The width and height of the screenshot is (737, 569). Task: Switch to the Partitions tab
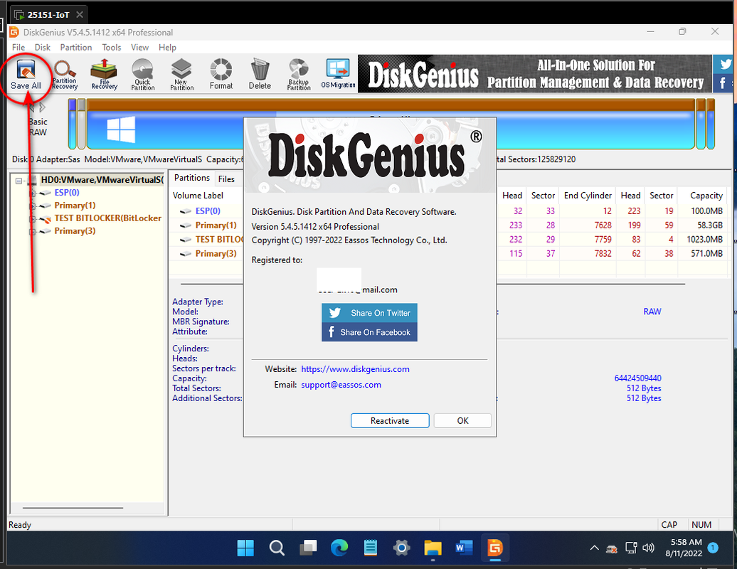[192, 178]
